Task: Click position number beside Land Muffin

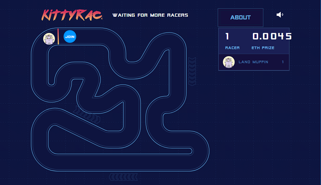Action: click(x=282, y=62)
